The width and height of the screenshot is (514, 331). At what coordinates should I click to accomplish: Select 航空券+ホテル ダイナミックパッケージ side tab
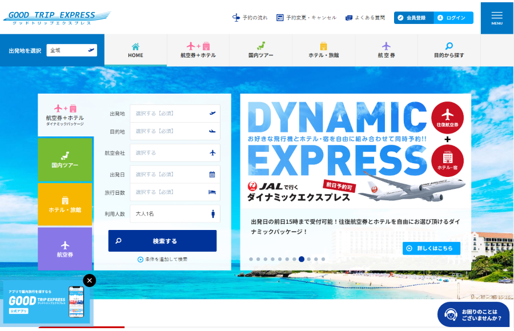point(65,115)
